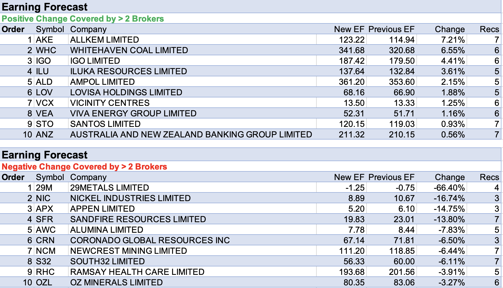Click Ramsay Health Care's New EF 193.68
The image size is (503, 288).
[351, 272]
